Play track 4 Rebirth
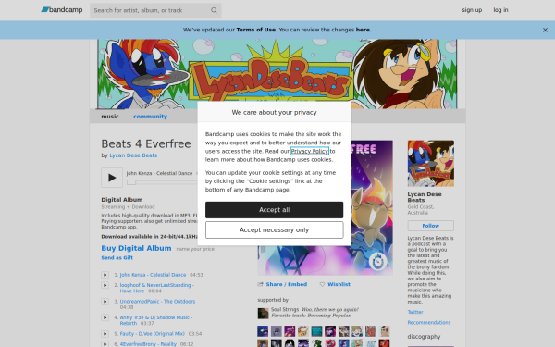 click(105, 317)
